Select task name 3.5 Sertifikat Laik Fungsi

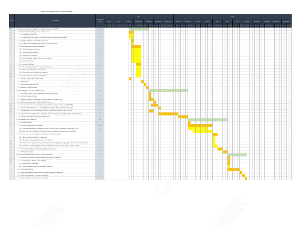[x=25, y=152]
